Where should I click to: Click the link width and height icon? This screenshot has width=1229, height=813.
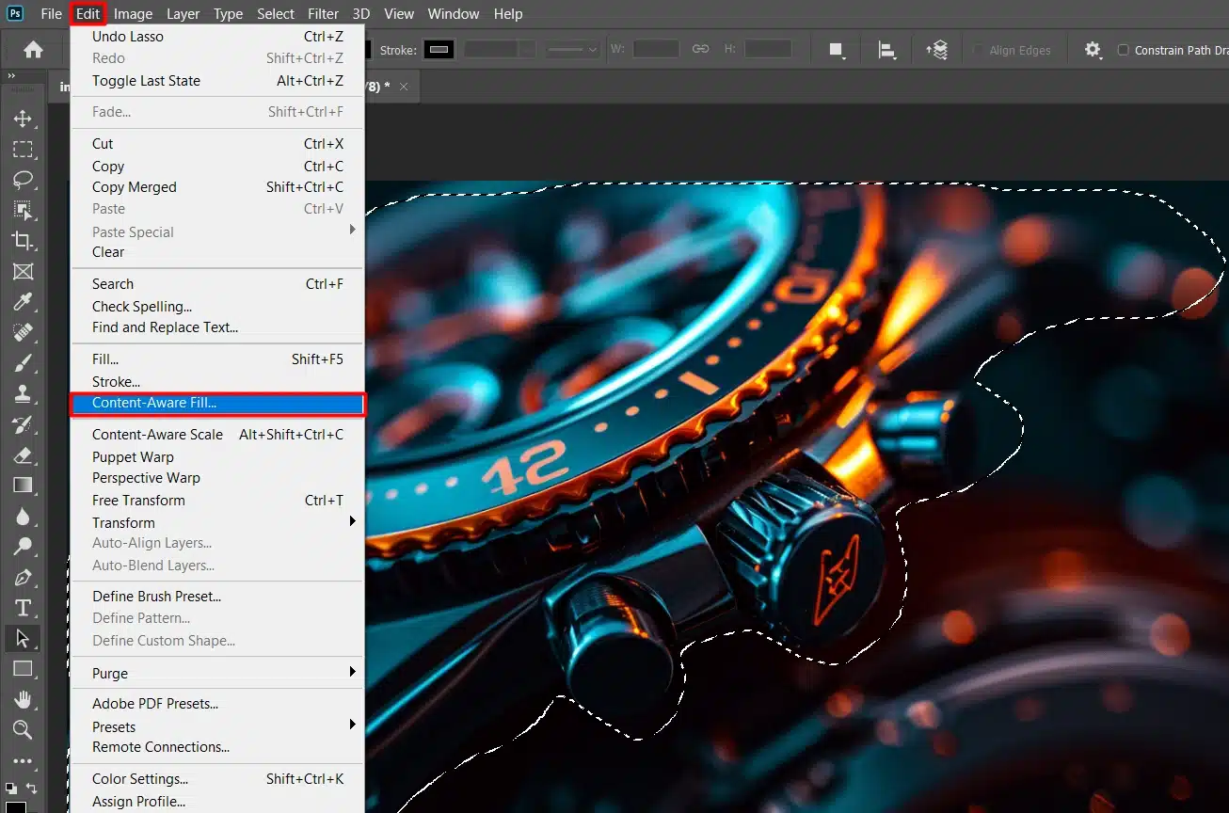[x=701, y=49]
